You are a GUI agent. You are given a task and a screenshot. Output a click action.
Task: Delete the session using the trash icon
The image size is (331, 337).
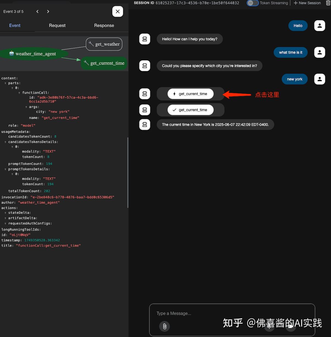(328, 3)
